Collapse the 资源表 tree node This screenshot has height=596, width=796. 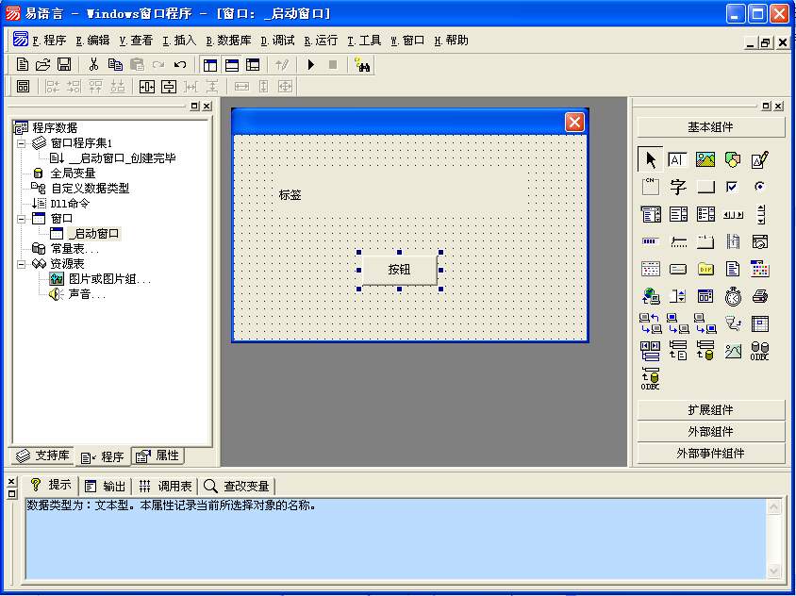22,264
